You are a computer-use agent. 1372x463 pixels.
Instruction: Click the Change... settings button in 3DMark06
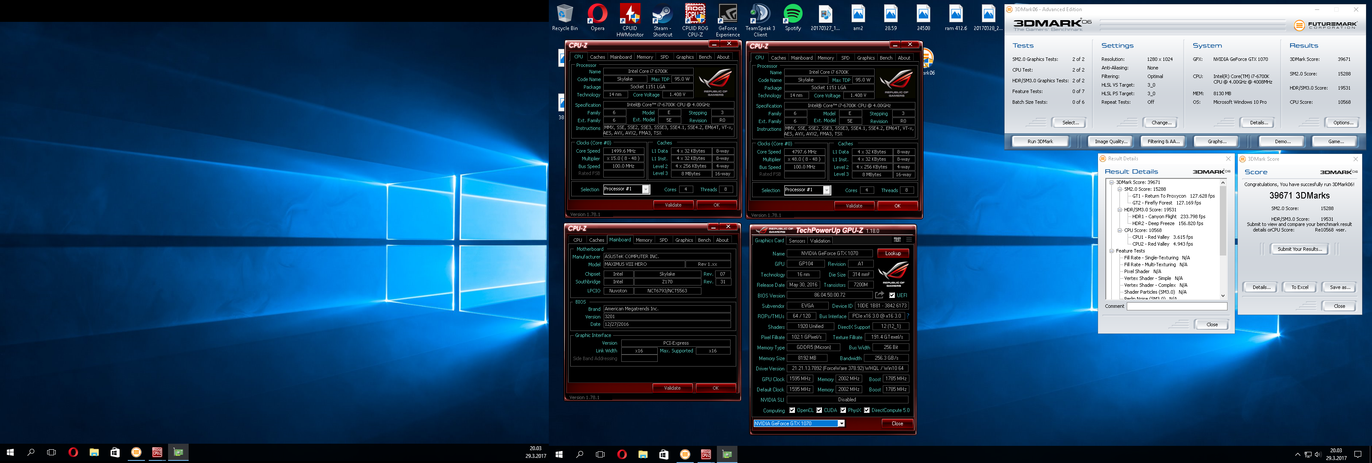[x=1161, y=123]
